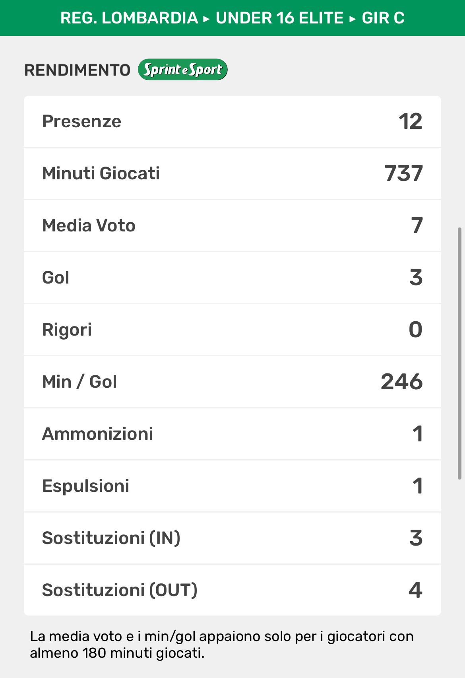The width and height of the screenshot is (465, 678).
Task: Go to the GIR C breadcrumb
Action: point(383,18)
